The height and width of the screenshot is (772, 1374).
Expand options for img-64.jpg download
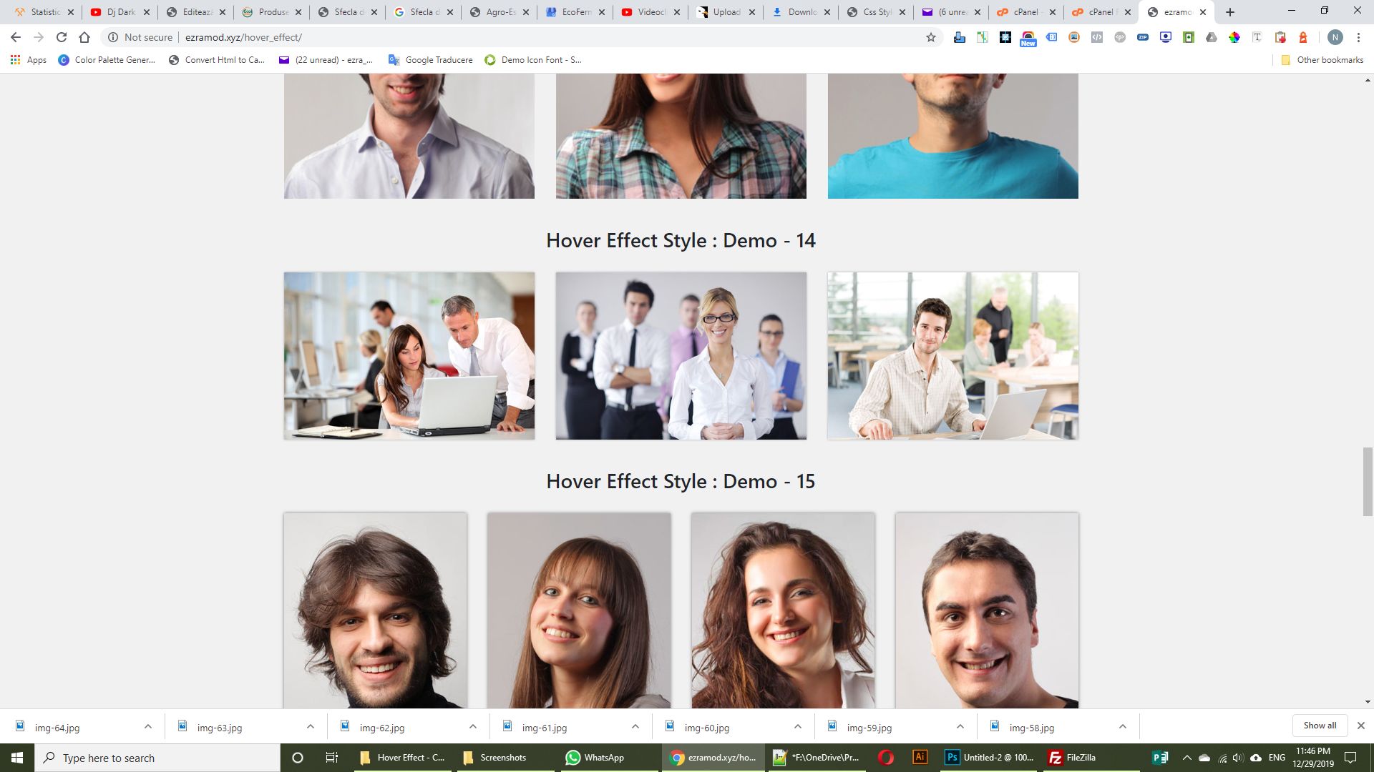click(x=147, y=726)
